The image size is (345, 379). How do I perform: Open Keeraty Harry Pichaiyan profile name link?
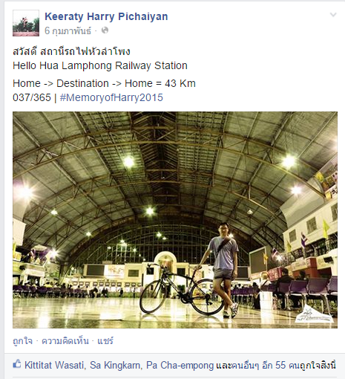coord(106,16)
